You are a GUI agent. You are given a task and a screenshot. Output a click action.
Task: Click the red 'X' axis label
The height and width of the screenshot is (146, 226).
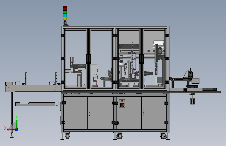click(5, 128)
